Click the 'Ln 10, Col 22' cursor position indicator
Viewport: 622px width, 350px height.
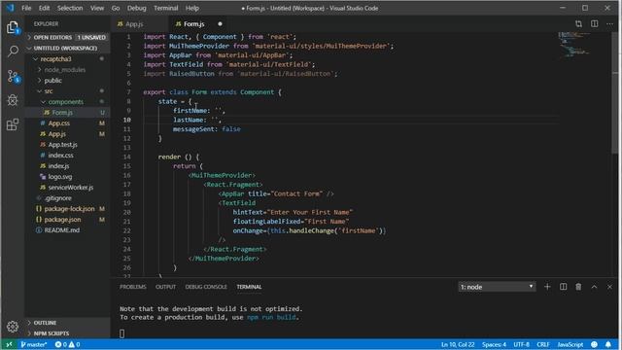coord(458,344)
